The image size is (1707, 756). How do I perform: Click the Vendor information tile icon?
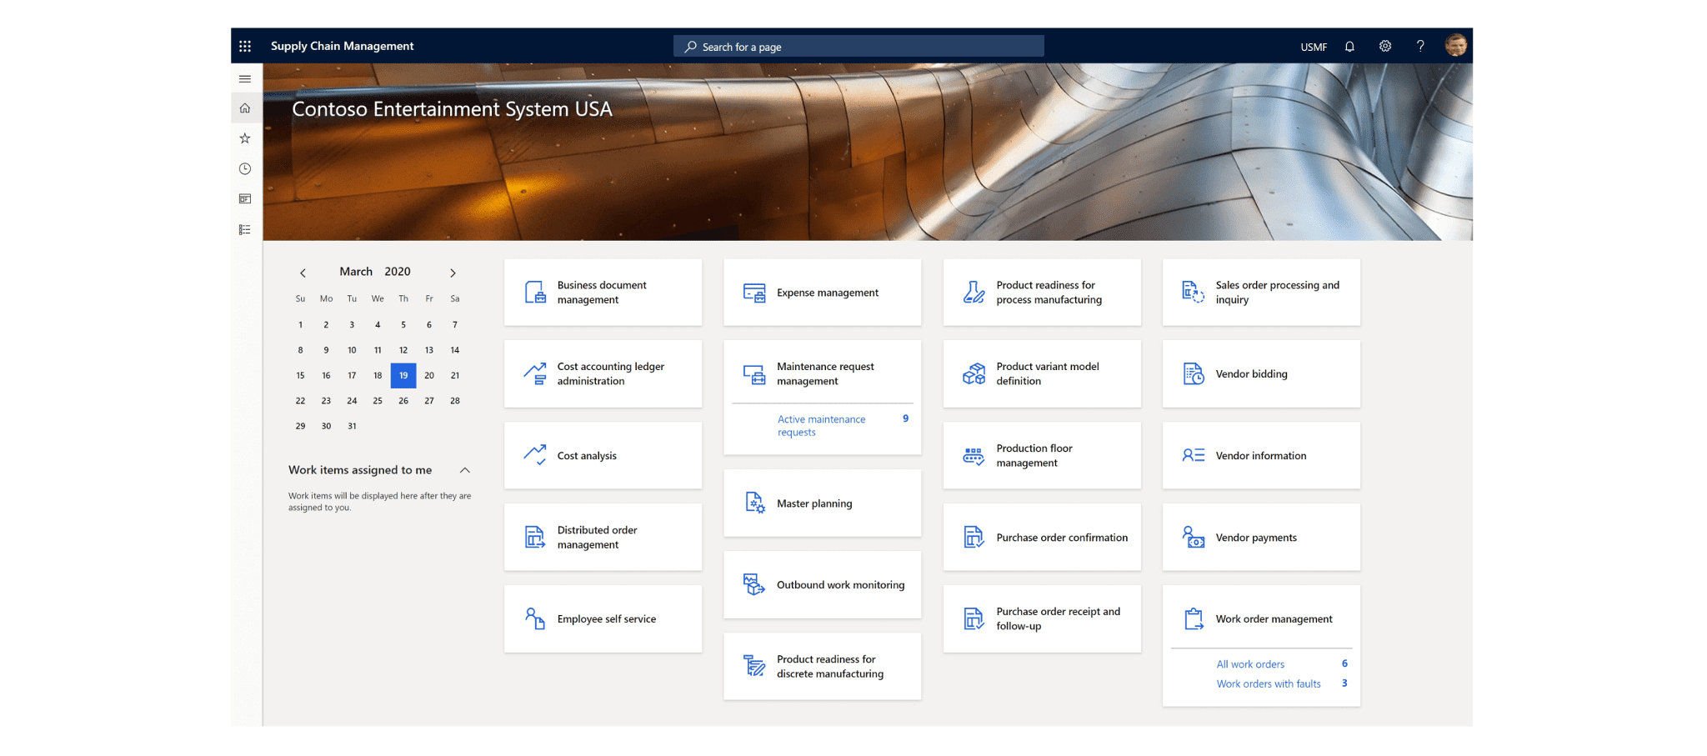click(1194, 455)
